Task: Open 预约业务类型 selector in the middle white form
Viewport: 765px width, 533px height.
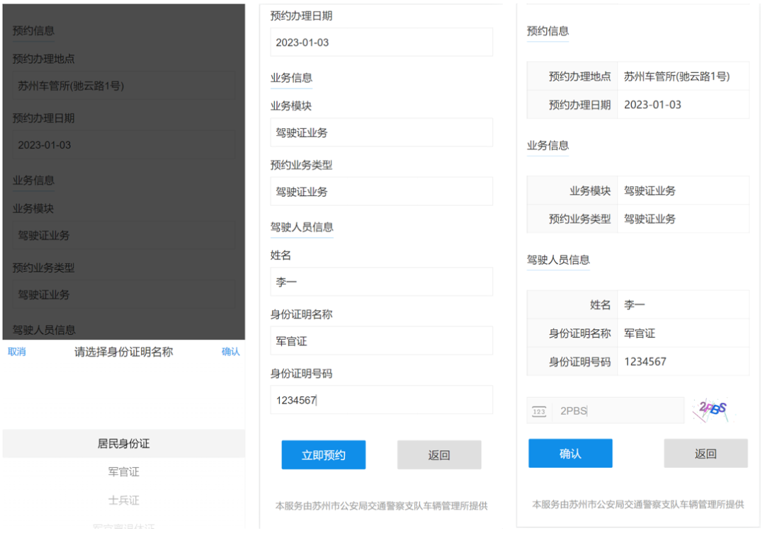Action: pos(381,192)
